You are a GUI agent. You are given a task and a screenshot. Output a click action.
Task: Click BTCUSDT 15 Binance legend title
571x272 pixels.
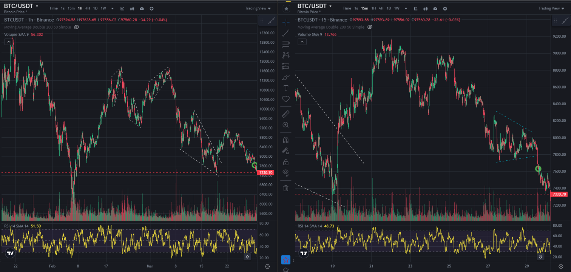point(322,20)
